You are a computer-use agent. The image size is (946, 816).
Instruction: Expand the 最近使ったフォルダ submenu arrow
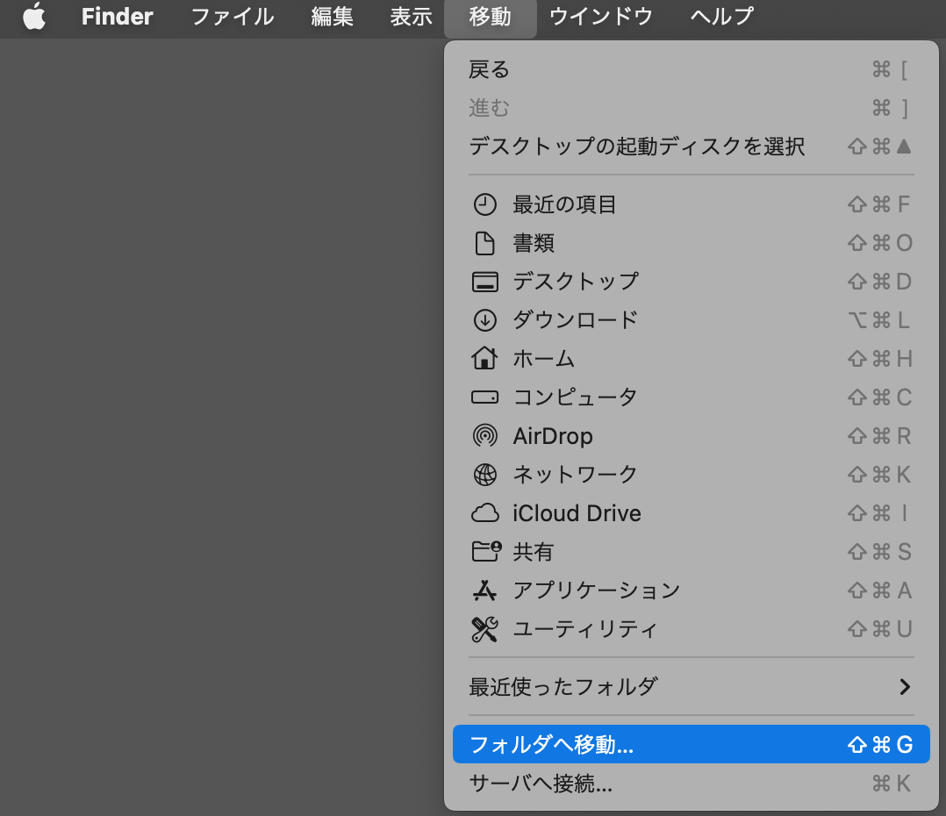(904, 686)
